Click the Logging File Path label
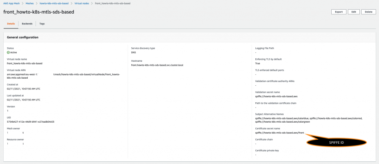 pyautogui.click(x=265, y=48)
